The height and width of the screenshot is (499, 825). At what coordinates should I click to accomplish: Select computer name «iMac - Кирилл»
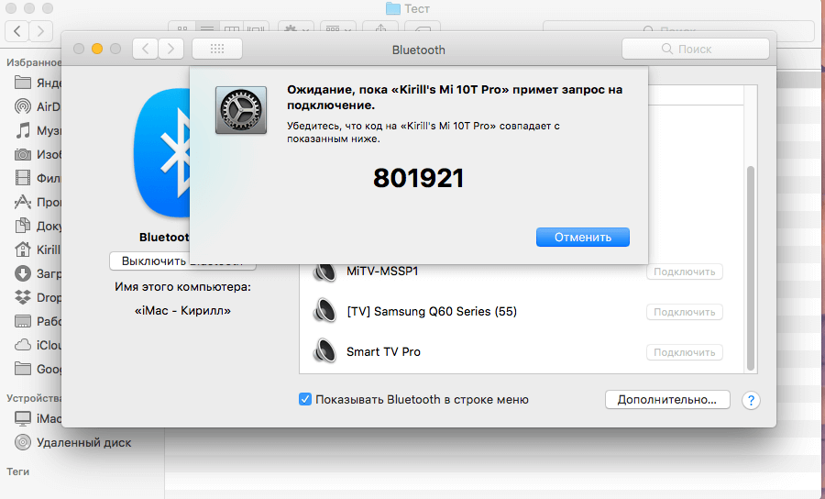tap(182, 311)
